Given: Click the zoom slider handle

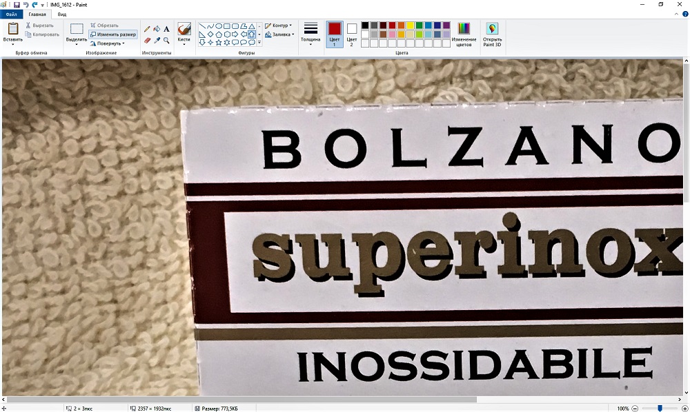Looking at the screenshot, I should pos(660,409).
